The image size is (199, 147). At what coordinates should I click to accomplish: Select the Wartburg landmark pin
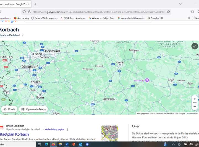147,80
